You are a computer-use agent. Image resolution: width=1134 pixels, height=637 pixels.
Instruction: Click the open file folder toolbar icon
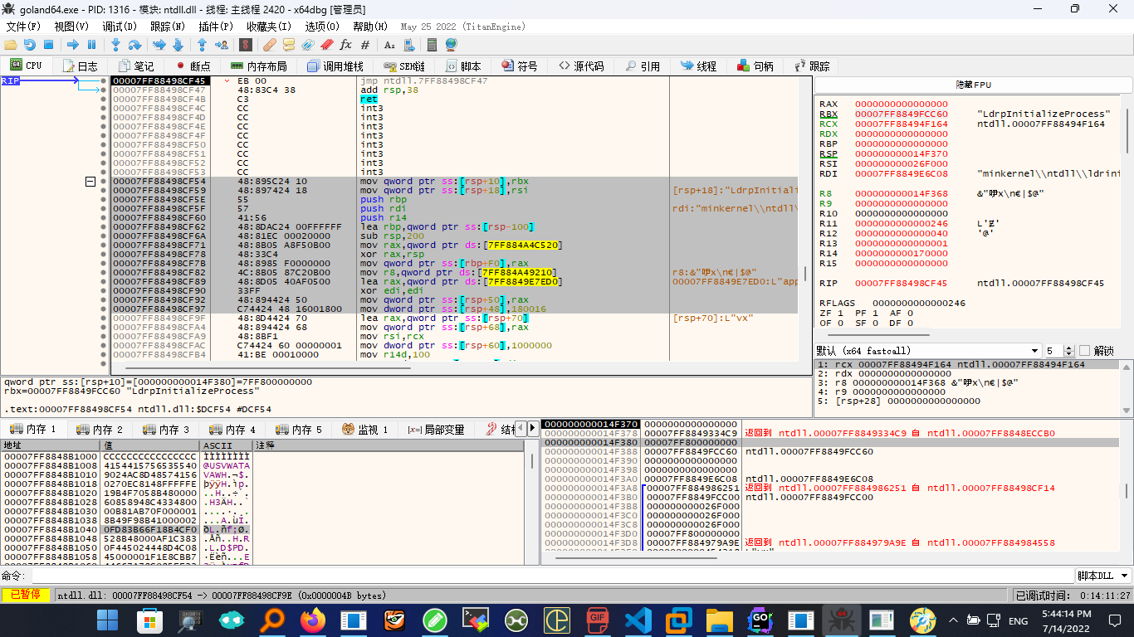point(11,45)
